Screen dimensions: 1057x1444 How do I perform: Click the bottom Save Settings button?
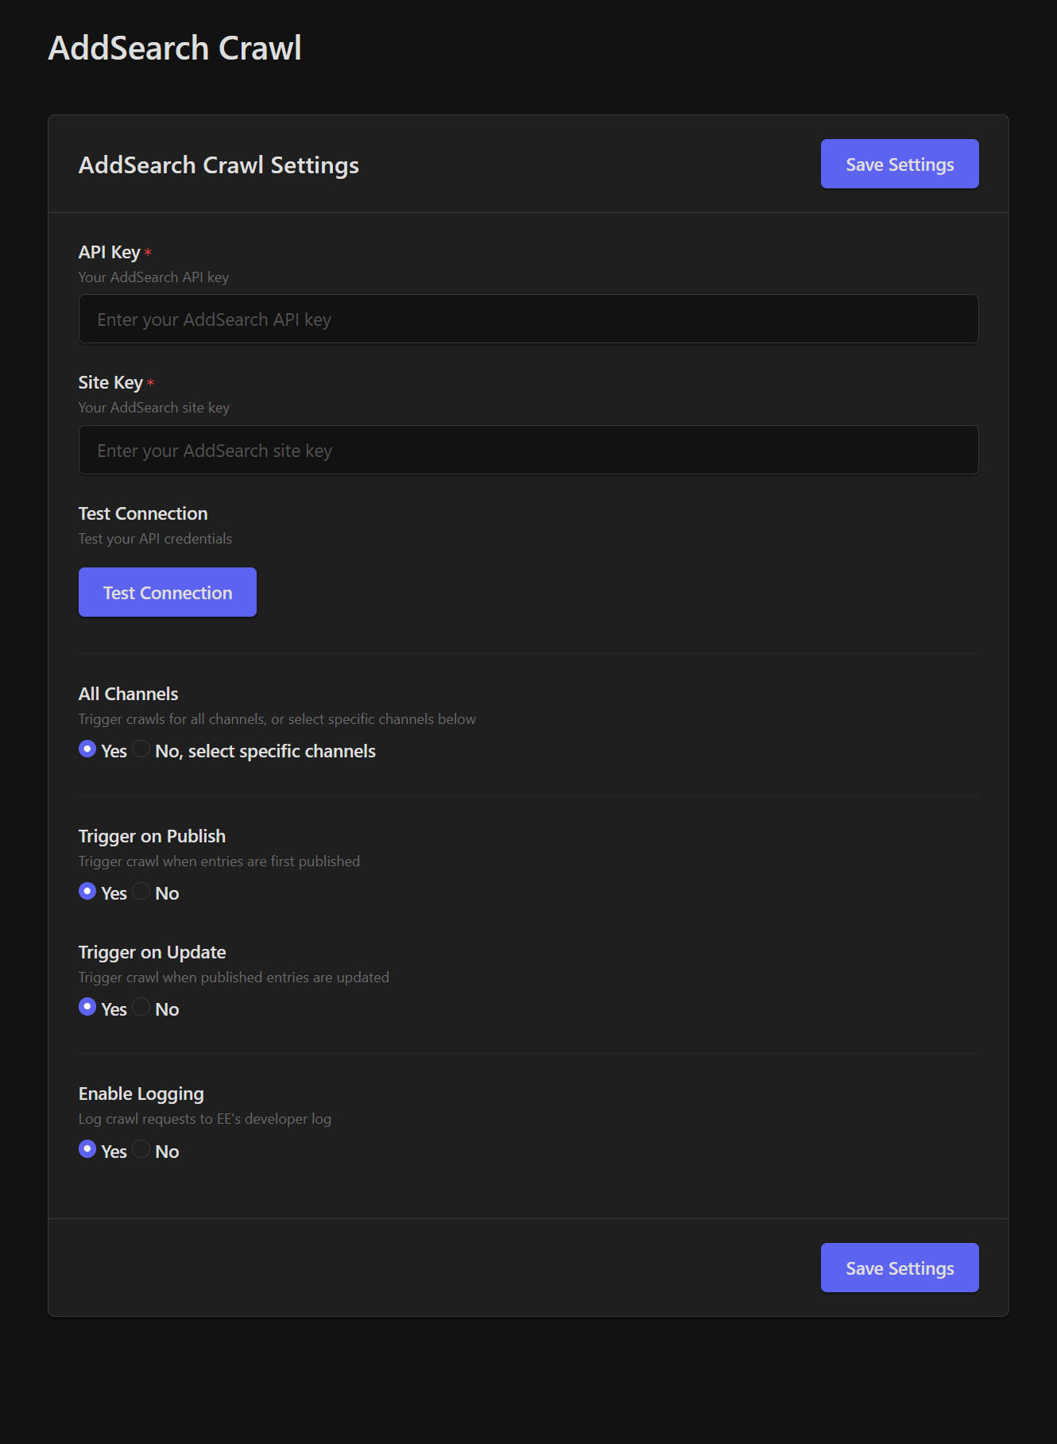[x=899, y=1268]
